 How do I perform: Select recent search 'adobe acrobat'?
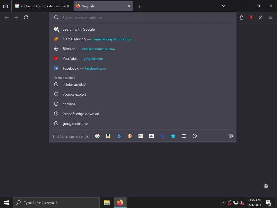pos(143,84)
